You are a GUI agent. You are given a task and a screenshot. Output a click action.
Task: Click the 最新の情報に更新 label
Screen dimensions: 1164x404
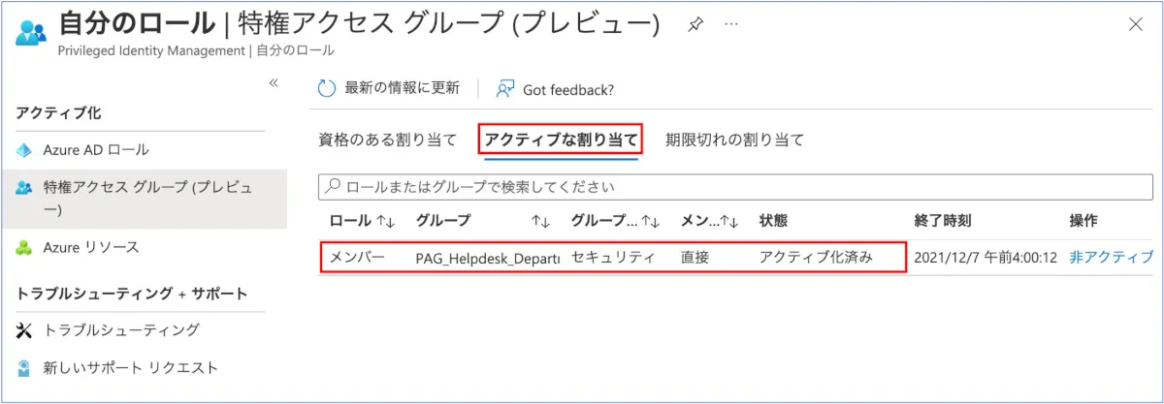point(402,88)
